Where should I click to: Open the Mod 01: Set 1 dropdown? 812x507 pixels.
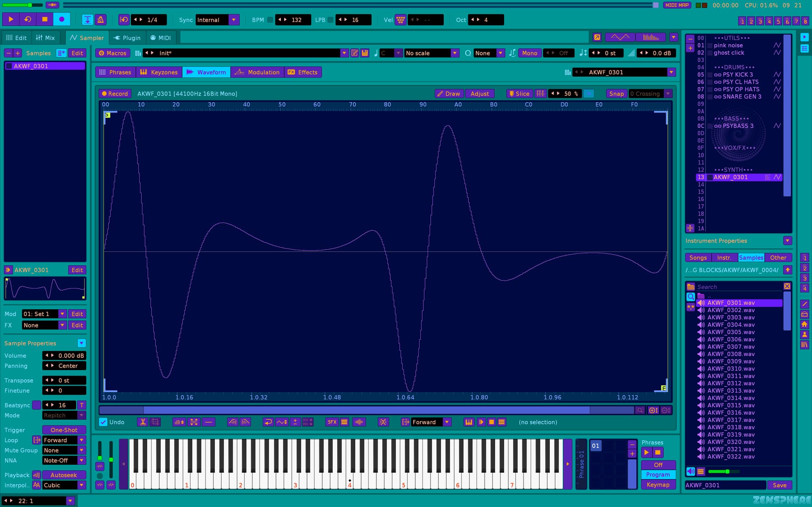(62, 314)
